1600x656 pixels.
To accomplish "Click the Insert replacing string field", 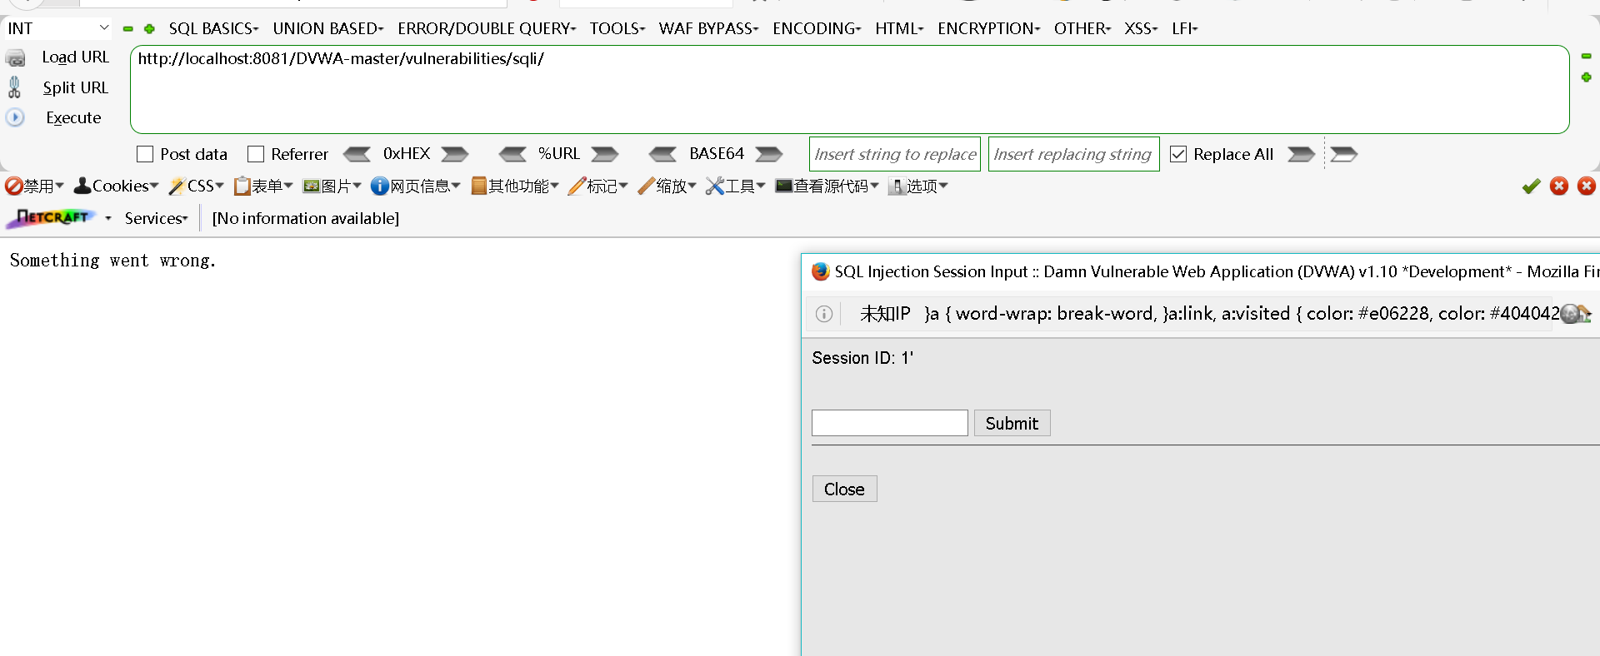I will coord(1073,154).
